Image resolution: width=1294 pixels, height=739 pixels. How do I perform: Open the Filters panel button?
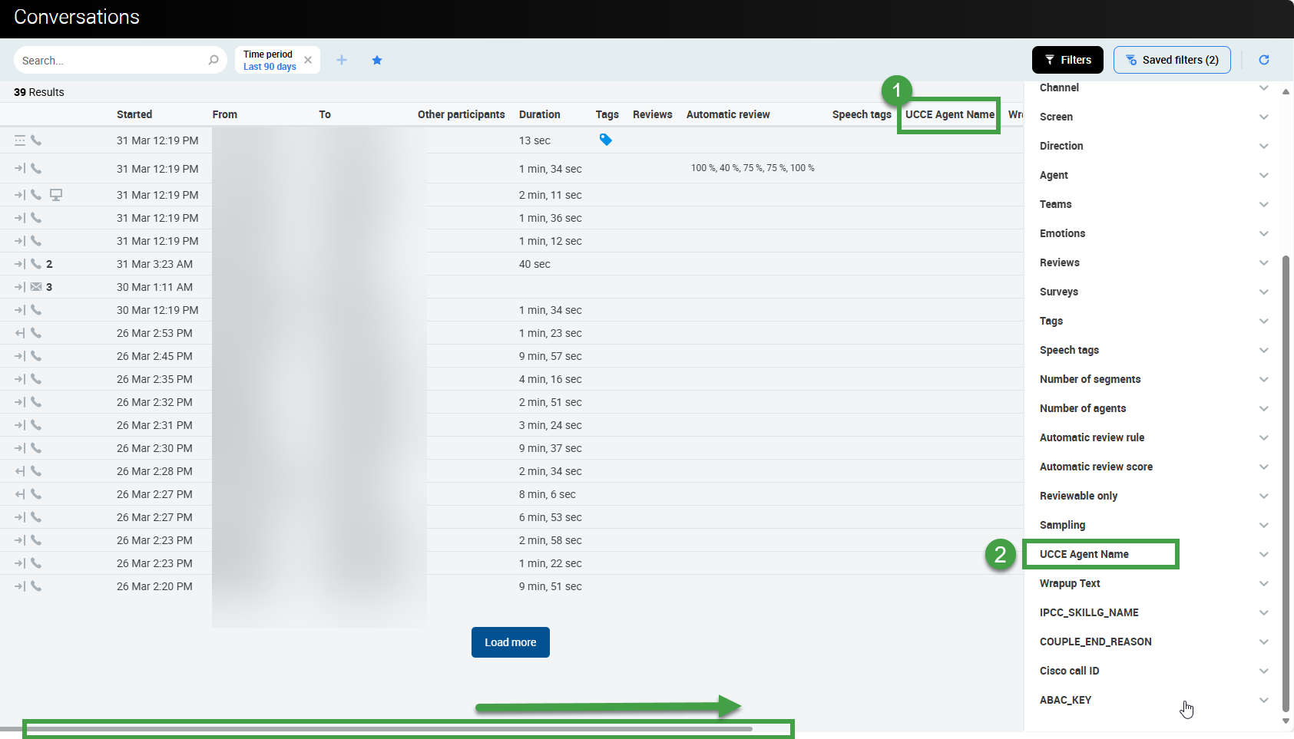point(1067,60)
